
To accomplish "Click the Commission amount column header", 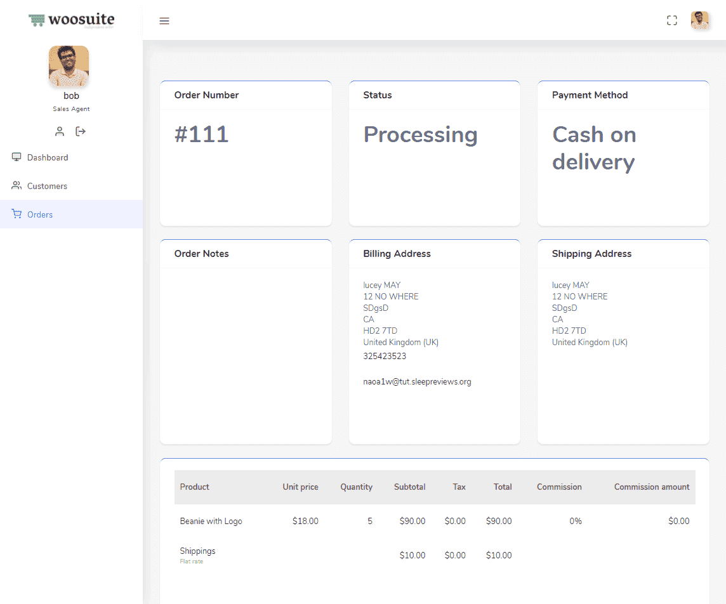I will coord(651,487).
